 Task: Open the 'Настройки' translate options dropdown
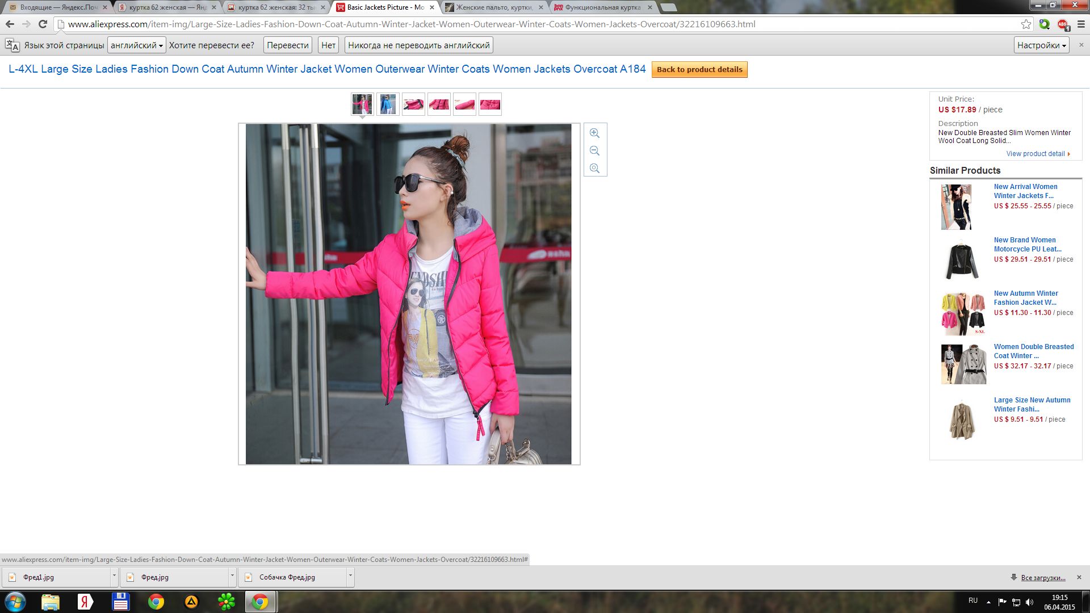click(1041, 45)
